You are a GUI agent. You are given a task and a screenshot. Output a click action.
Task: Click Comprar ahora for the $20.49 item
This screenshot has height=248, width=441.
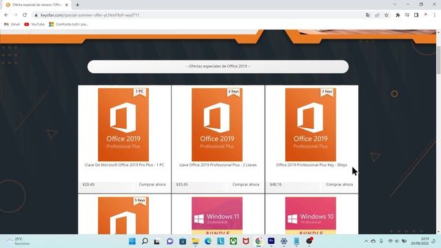(152, 185)
